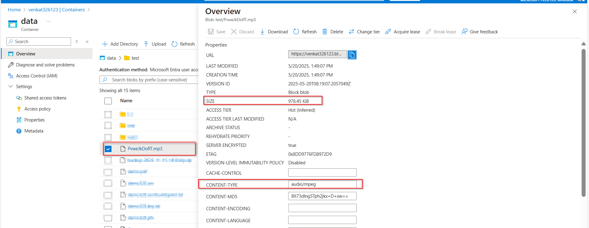Click the Access Control (IAM) people icon
The height and width of the screenshot is (228, 589).
click(x=11, y=76)
